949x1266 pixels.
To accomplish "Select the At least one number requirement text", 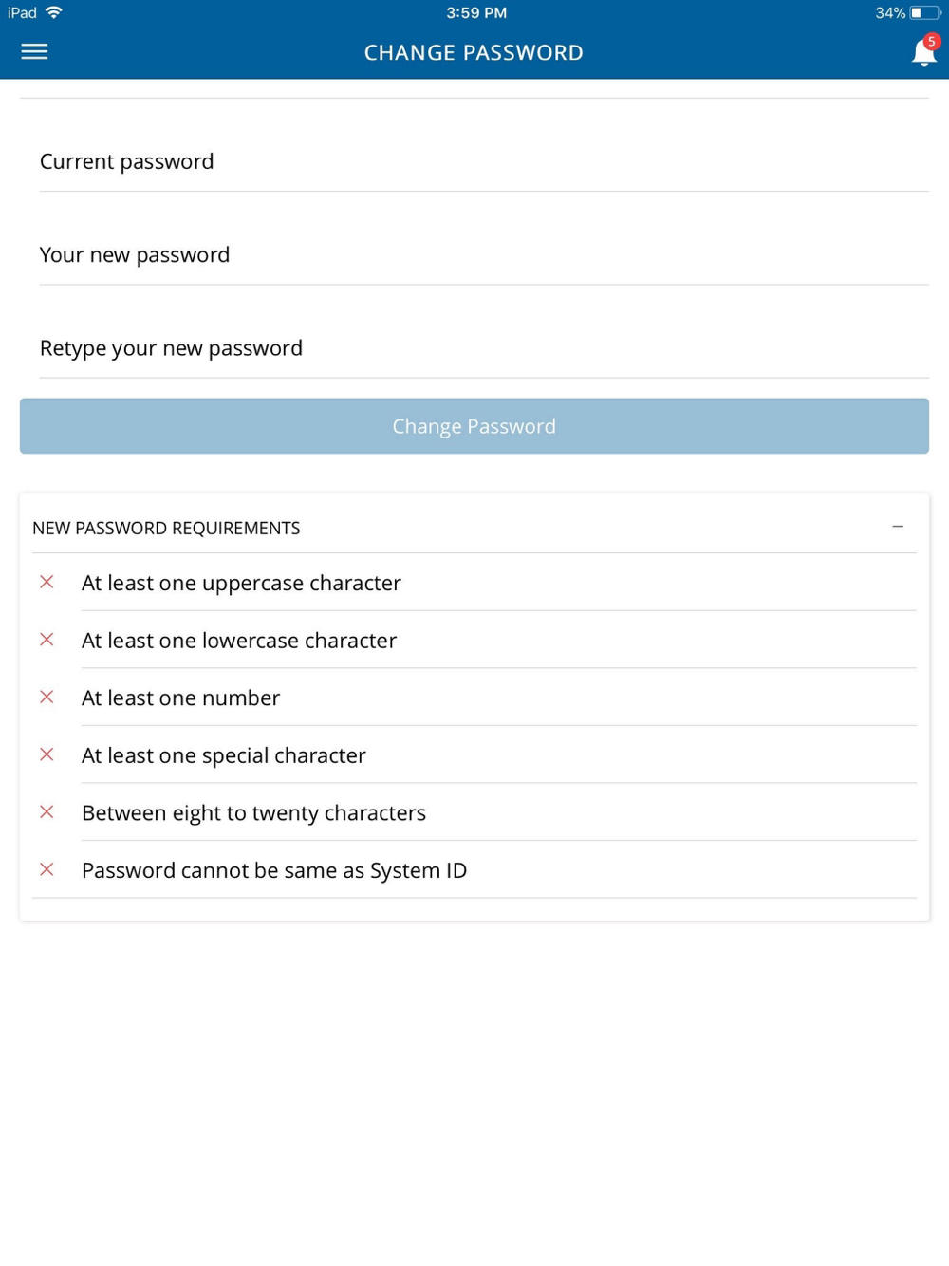I will pyautogui.click(x=180, y=698).
